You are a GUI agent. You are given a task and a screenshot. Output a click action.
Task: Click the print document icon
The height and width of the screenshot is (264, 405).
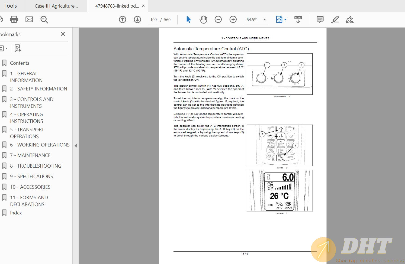pos(14,19)
